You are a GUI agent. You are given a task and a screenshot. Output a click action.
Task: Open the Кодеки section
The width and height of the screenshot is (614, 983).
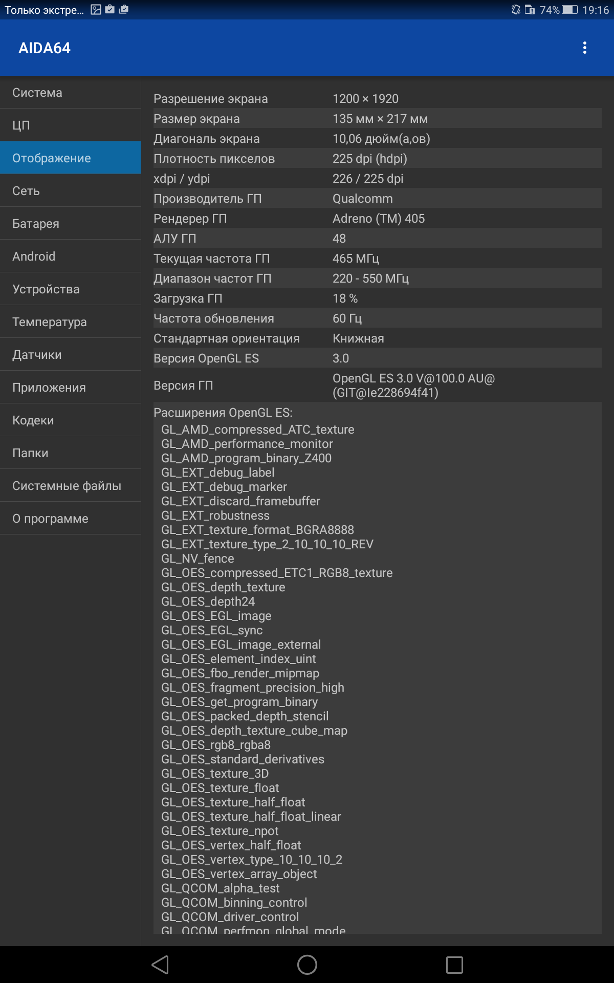71,420
